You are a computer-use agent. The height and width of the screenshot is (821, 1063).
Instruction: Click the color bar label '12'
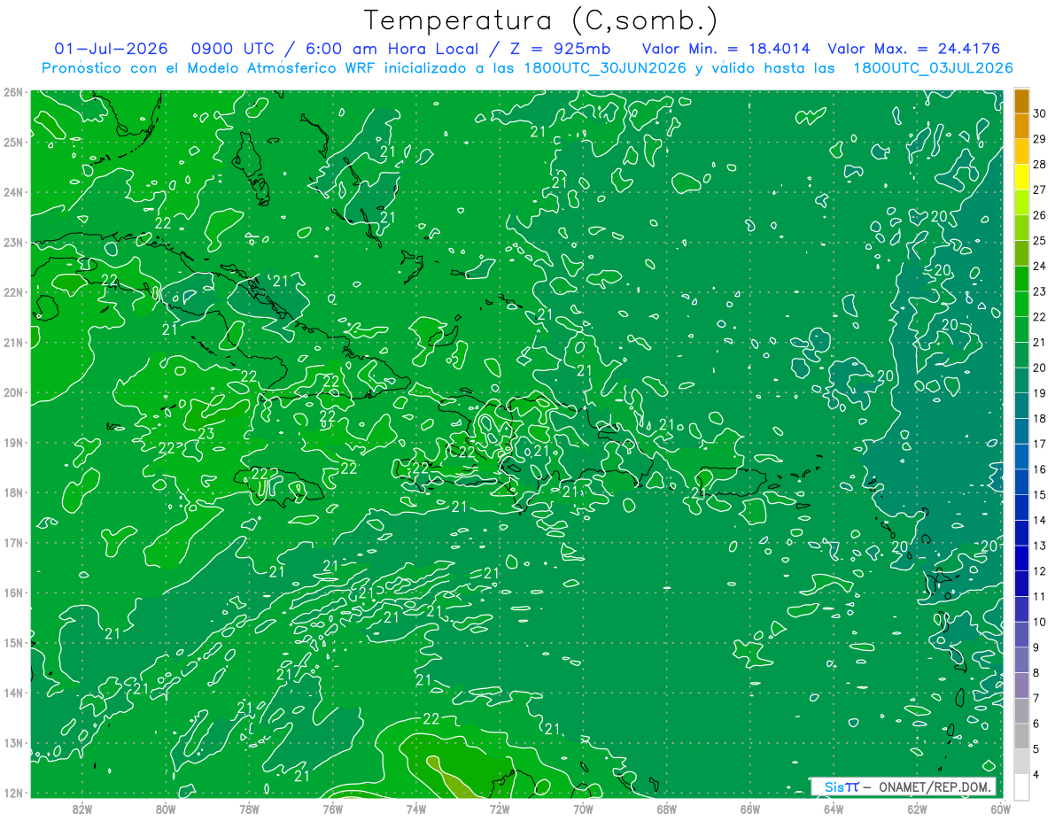[x=1040, y=571]
